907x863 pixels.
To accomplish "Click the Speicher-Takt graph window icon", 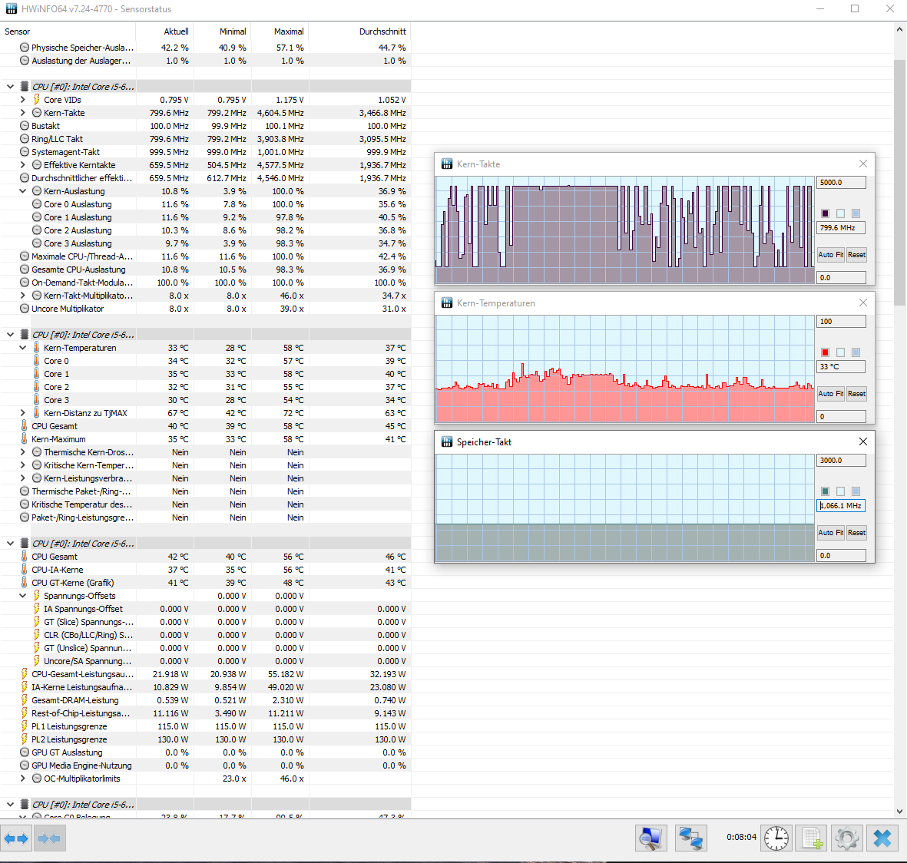I will click(x=446, y=442).
